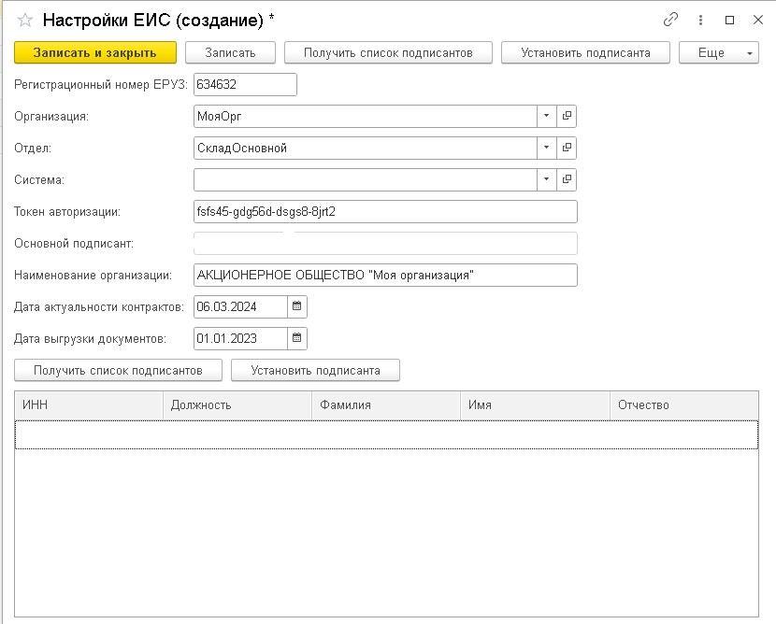Viewport: 776px width, 624px height.
Task: Focus the Токен авторизации input field
Action: tap(385, 211)
